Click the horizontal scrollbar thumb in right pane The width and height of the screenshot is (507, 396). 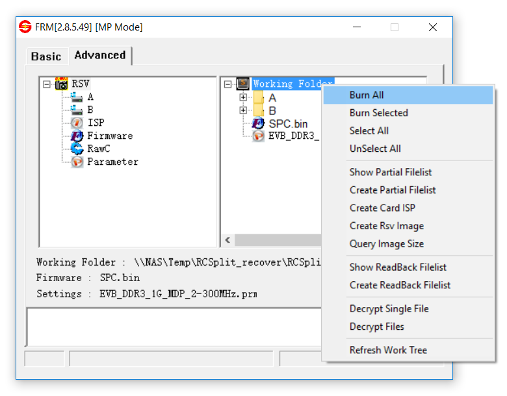[x=278, y=240]
